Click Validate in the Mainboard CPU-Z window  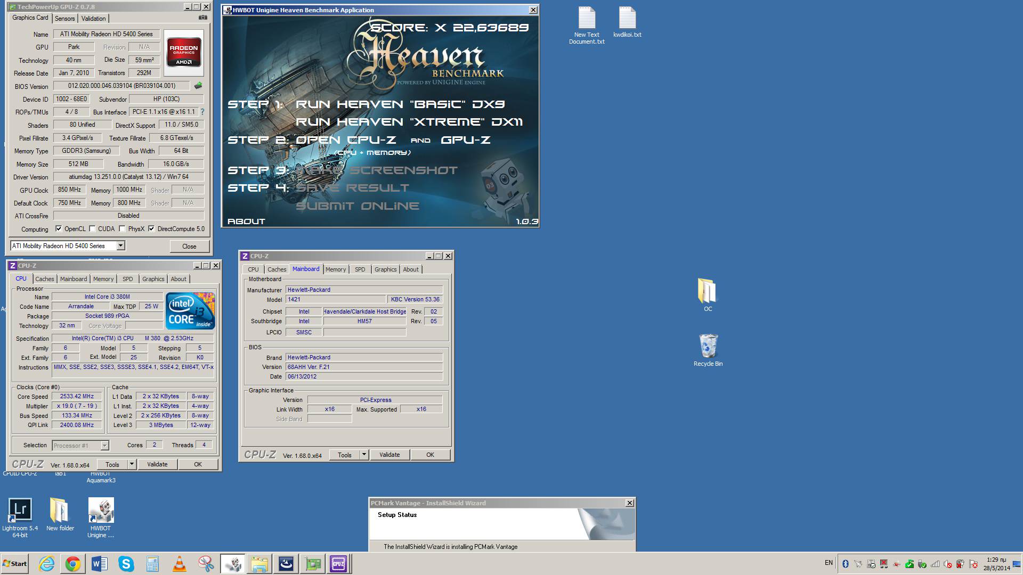tap(389, 455)
